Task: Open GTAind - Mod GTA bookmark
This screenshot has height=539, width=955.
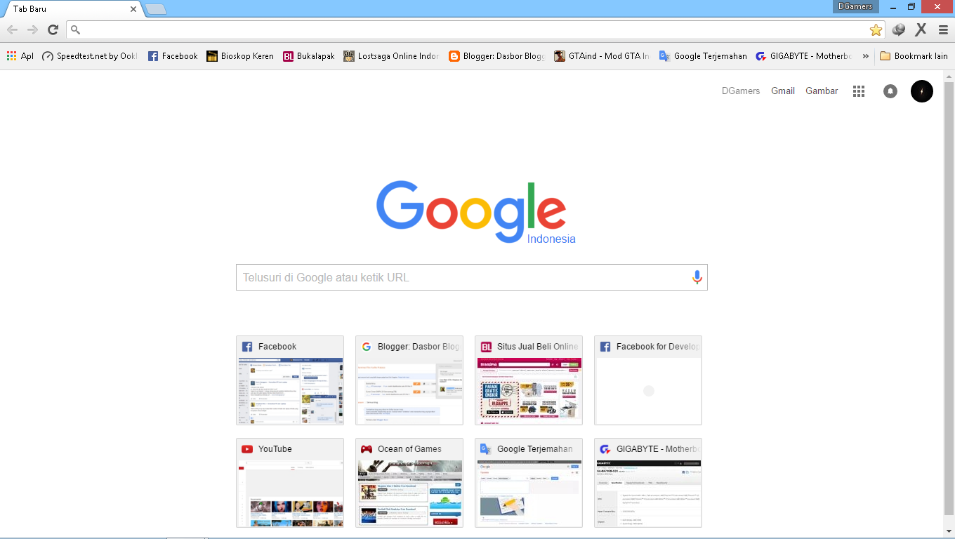Action: [x=602, y=56]
